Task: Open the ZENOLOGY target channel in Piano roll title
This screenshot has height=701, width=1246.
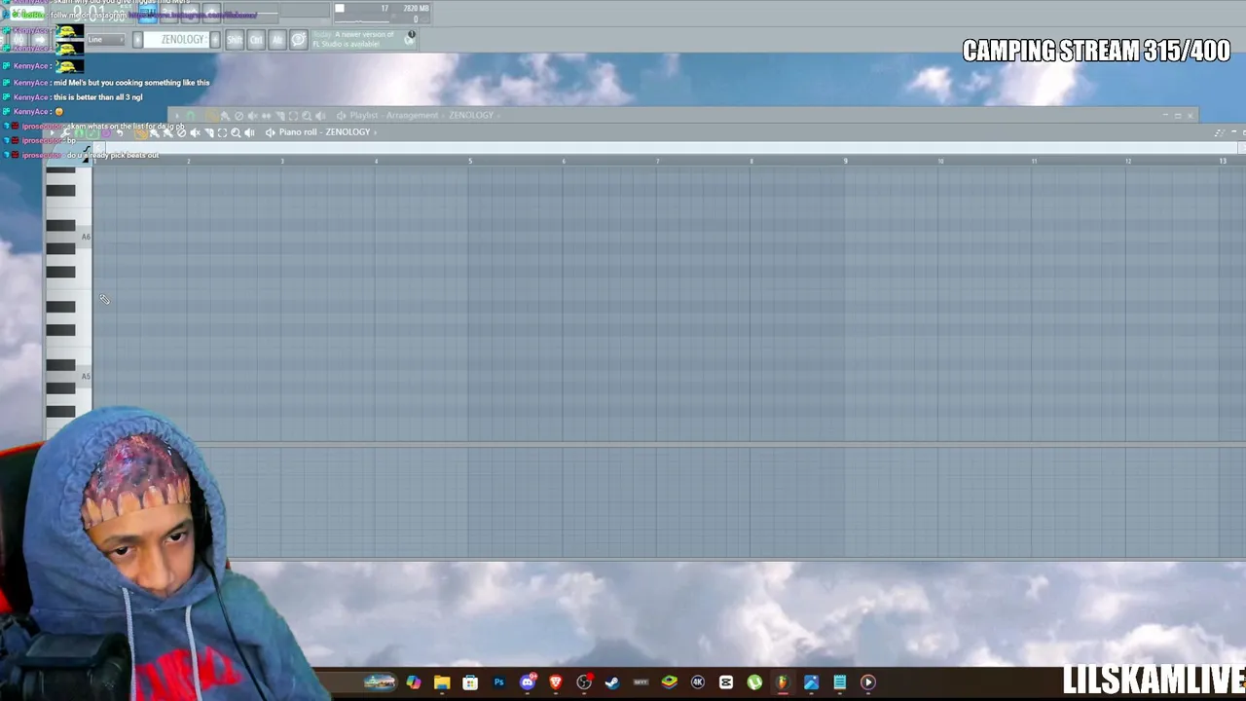Action: [348, 132]
